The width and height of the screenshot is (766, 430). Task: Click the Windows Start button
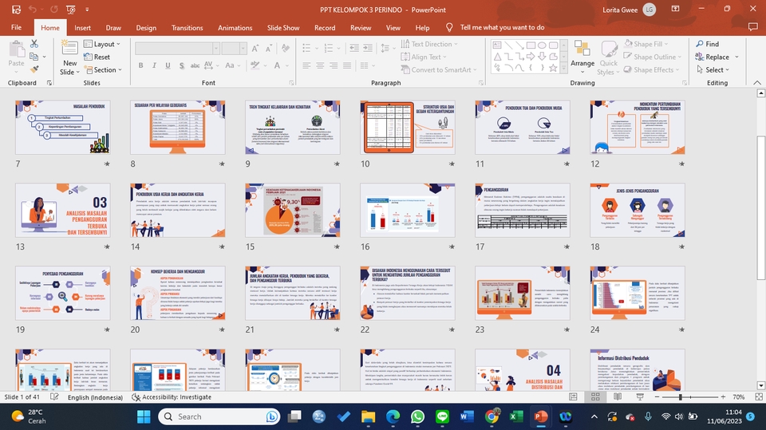pyautogui.click(x=144, y=416)
